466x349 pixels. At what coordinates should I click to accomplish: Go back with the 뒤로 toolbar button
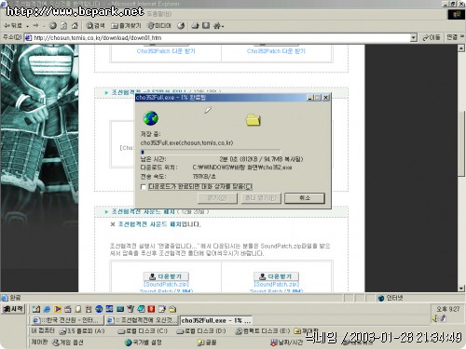pos(12,26)
